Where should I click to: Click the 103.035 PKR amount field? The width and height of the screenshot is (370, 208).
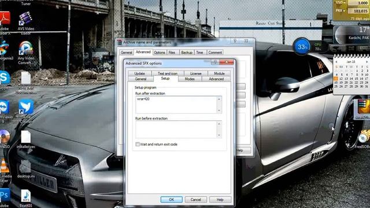[x=358, y=11]
